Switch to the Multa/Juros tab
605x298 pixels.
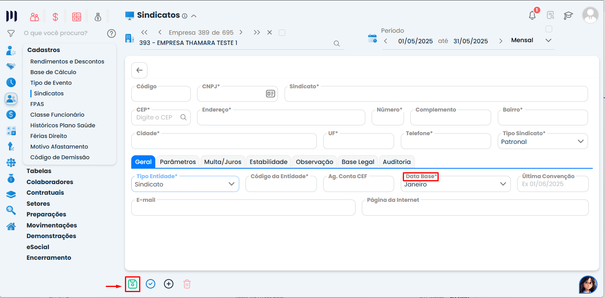tap(223, 162)
